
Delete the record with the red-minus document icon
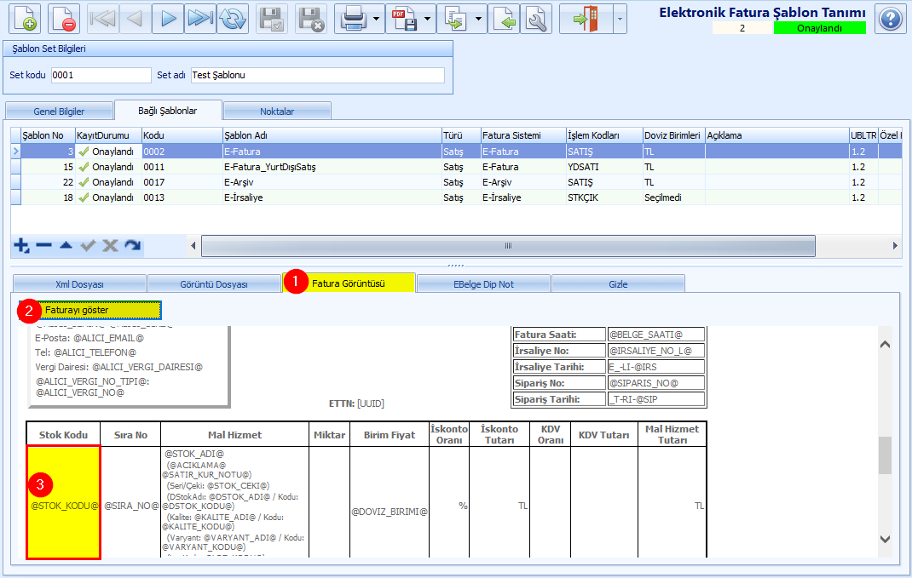pos(64,19)
